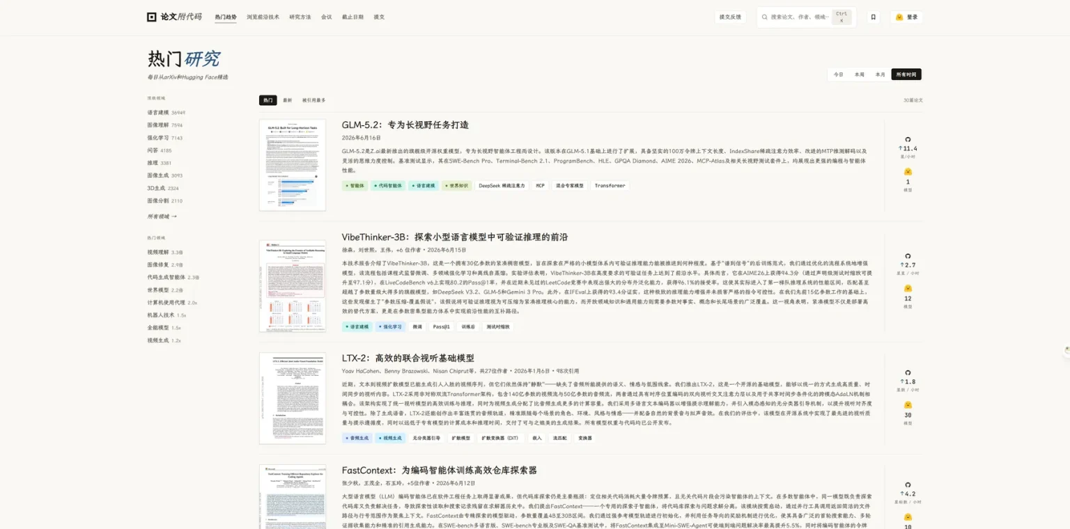Open trending domain 世界模型

tap(165, 290)
